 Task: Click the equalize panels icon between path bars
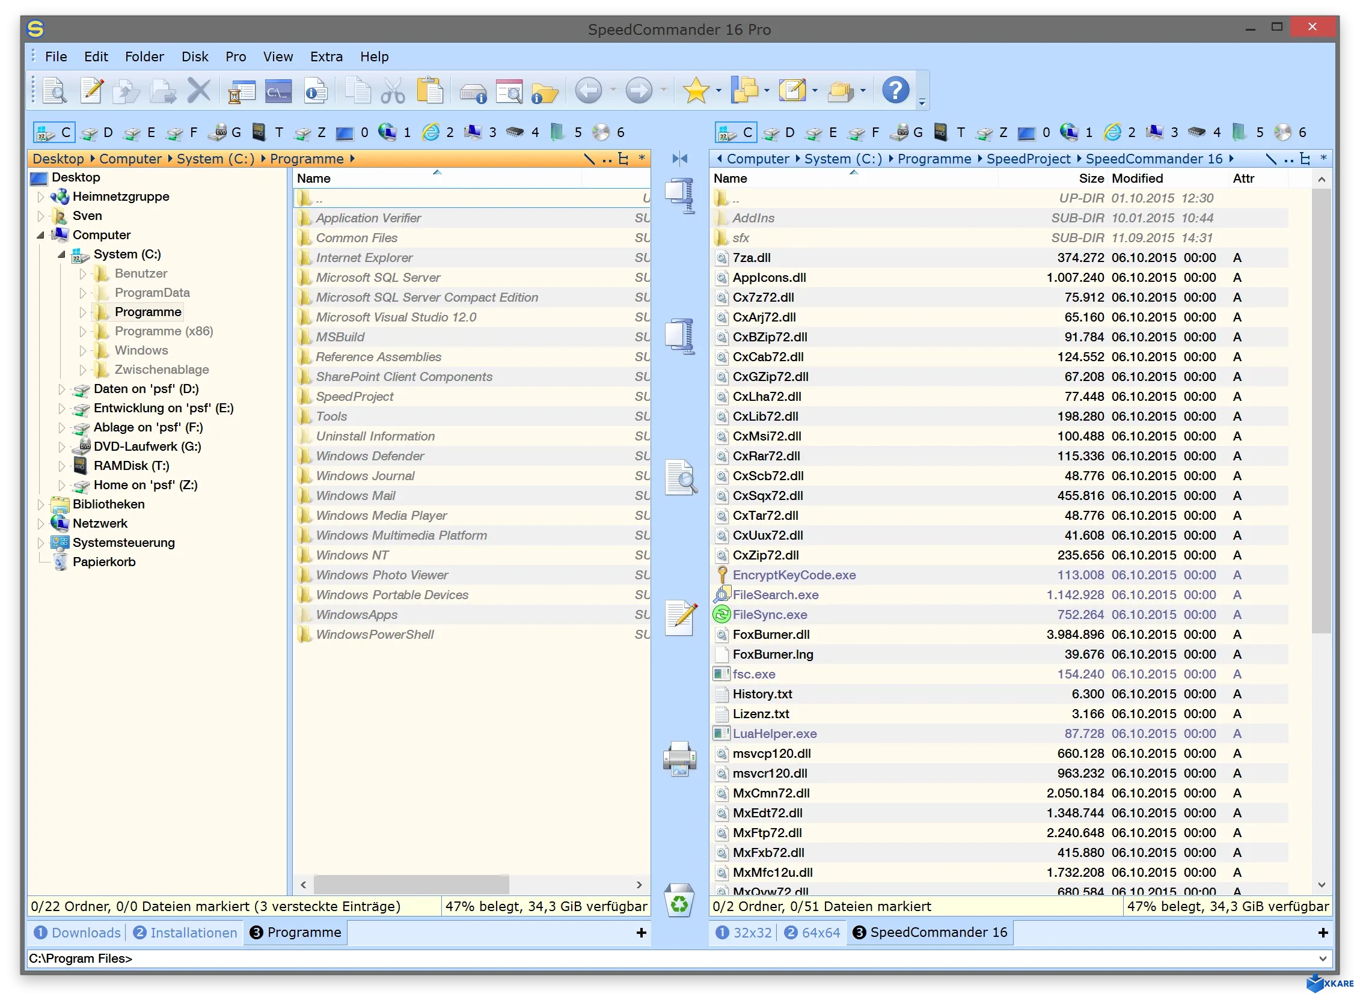coord(680,159)
